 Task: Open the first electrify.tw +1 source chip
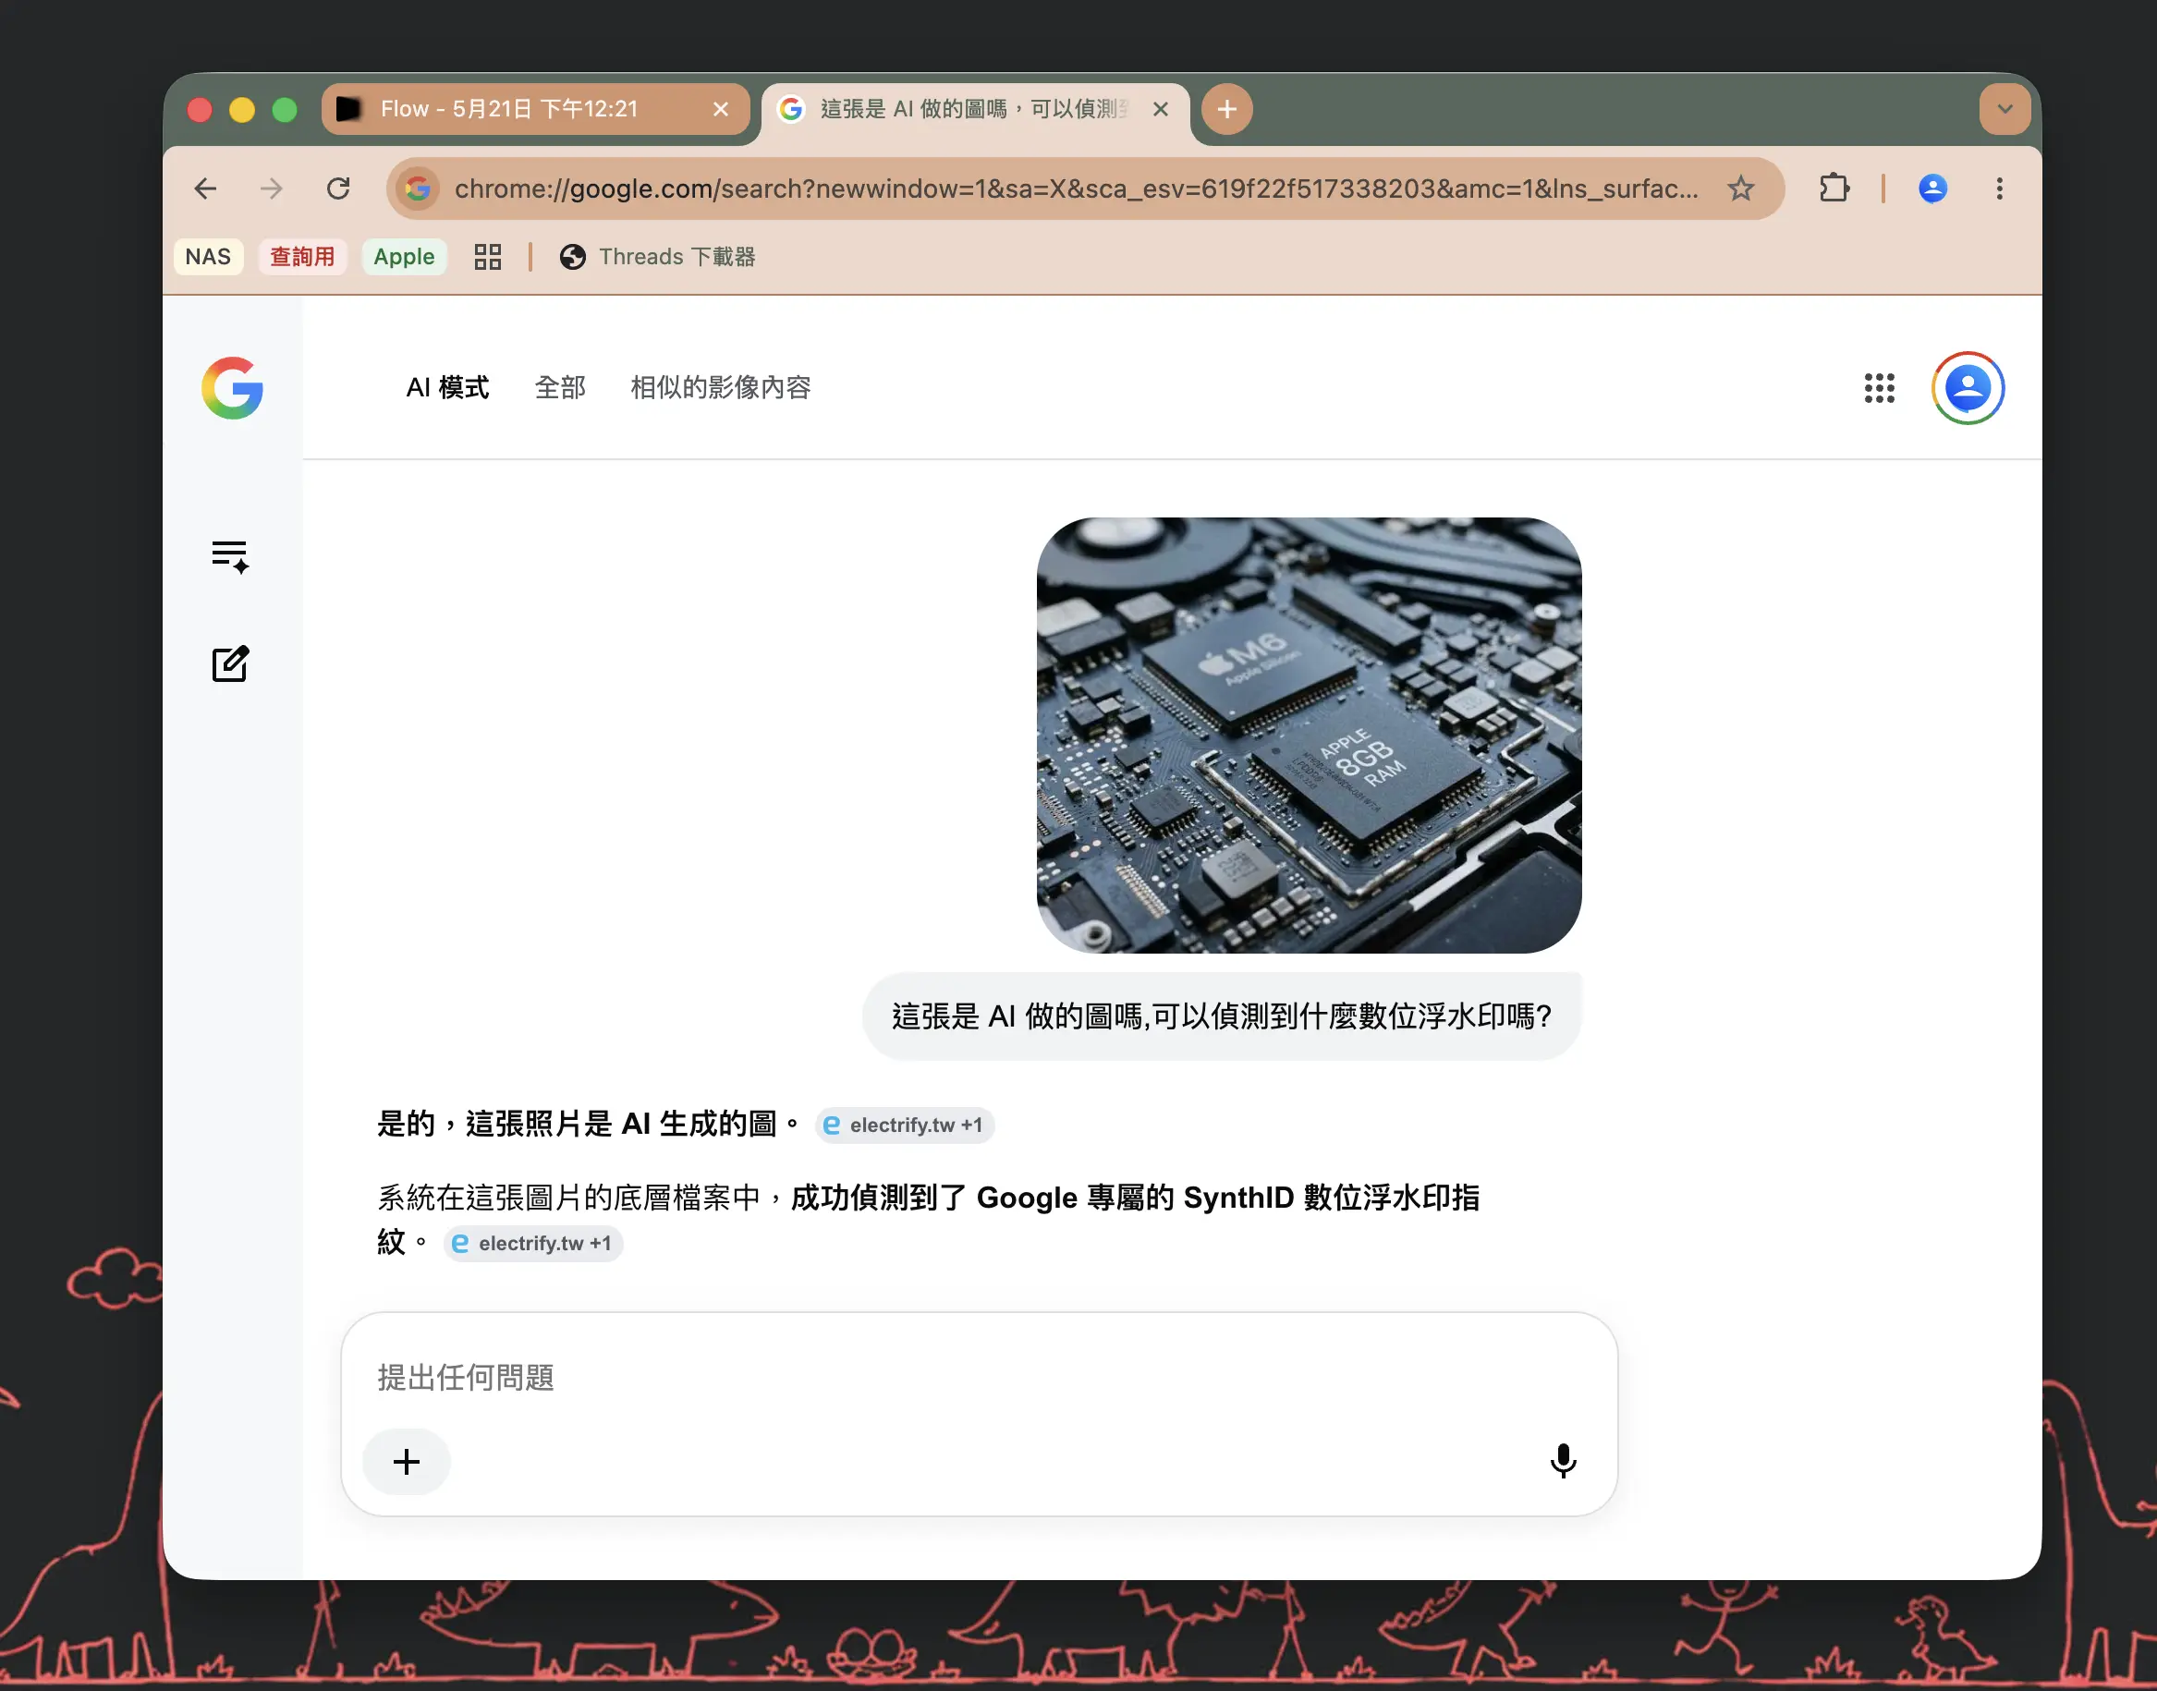click(x=905, y=1125)
